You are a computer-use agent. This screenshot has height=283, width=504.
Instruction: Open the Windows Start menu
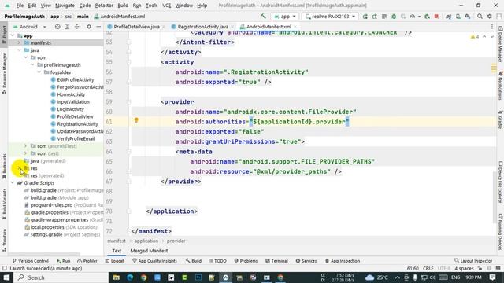tap(6, 277)
